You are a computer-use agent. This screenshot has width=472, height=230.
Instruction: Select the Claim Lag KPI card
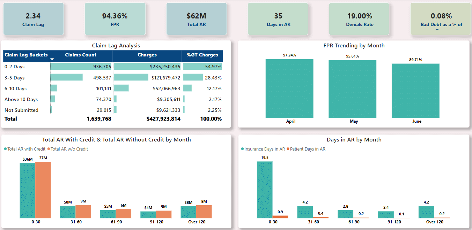[33, 19]
